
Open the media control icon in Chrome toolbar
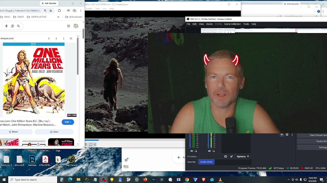tap(68, 11)
